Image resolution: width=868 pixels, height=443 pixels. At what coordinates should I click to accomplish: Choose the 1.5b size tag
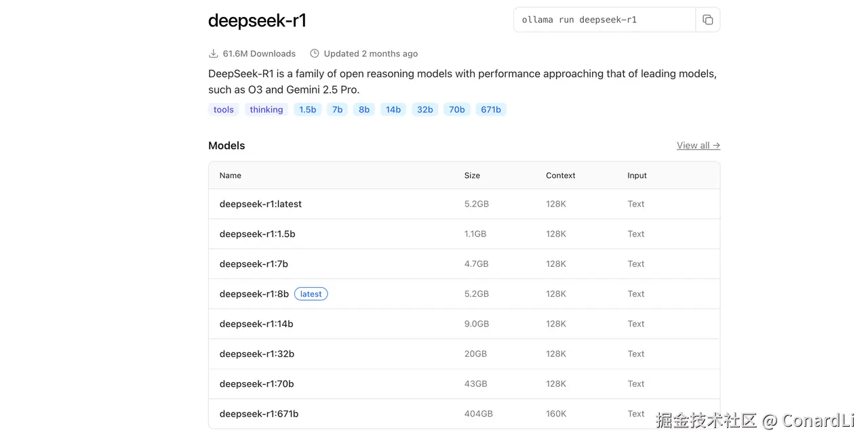click(x=307, y=110)
